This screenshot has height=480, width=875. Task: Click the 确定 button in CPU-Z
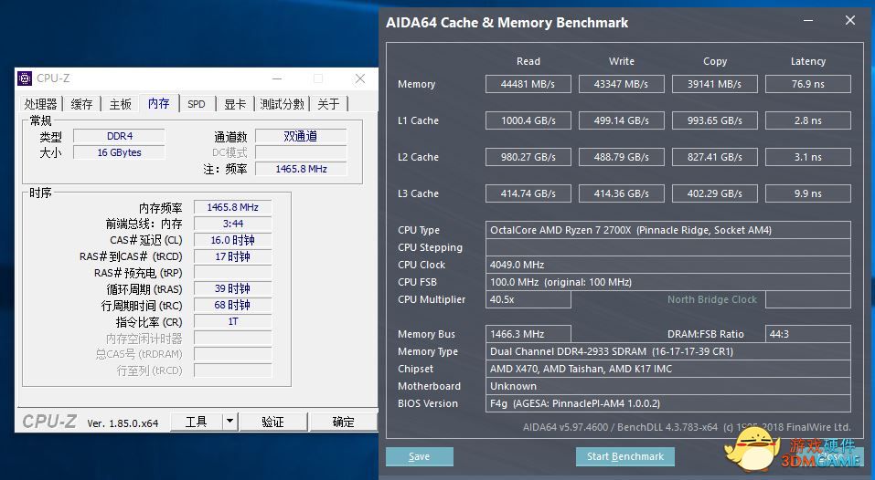(343, 423)
